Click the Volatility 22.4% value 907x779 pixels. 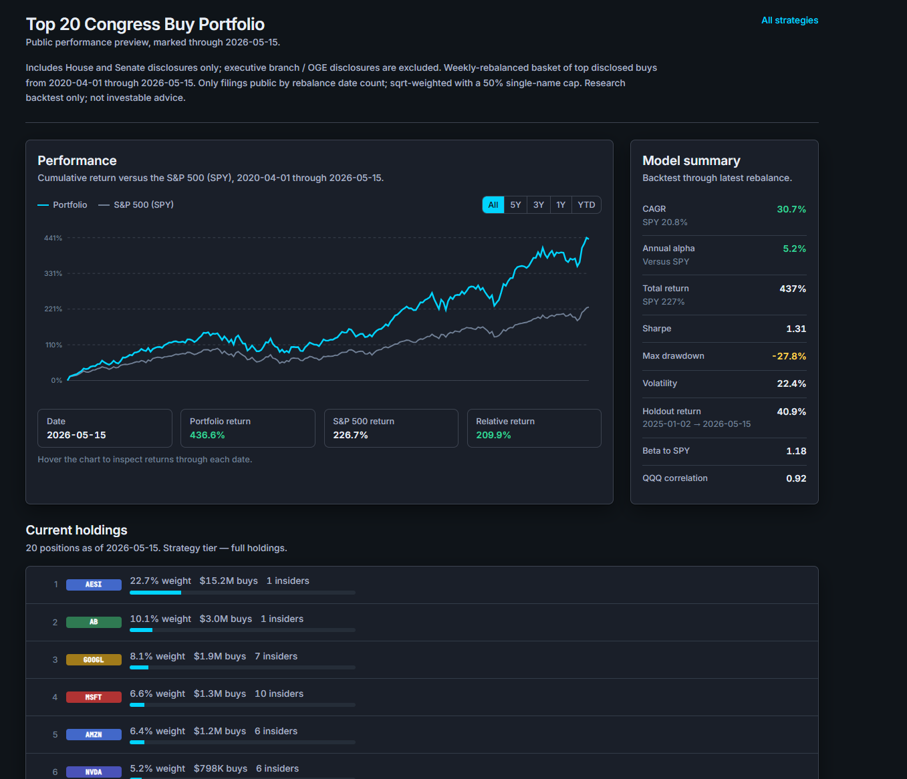[x=791, y=383]
